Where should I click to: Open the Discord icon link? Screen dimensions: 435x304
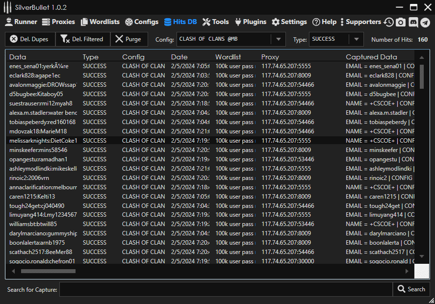413,22
